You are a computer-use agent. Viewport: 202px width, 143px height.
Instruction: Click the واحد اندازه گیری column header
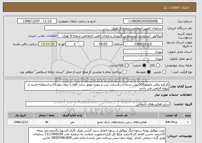72,115
